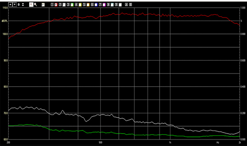Select curve number 5 button
Image resolution: width=247 pixels, height=146 pixels.
pyautogui.click(x=84, y=5)
